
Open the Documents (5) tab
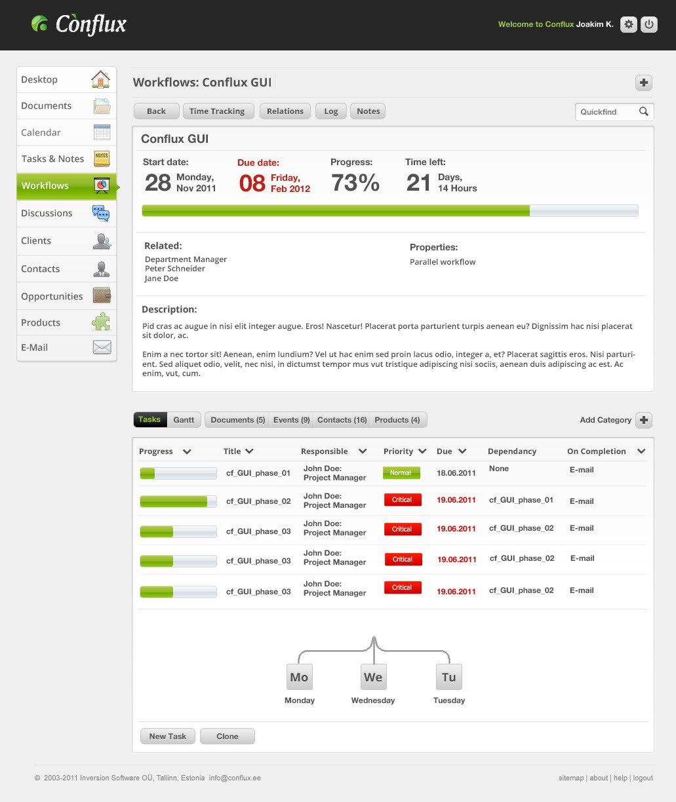[237, 419]
